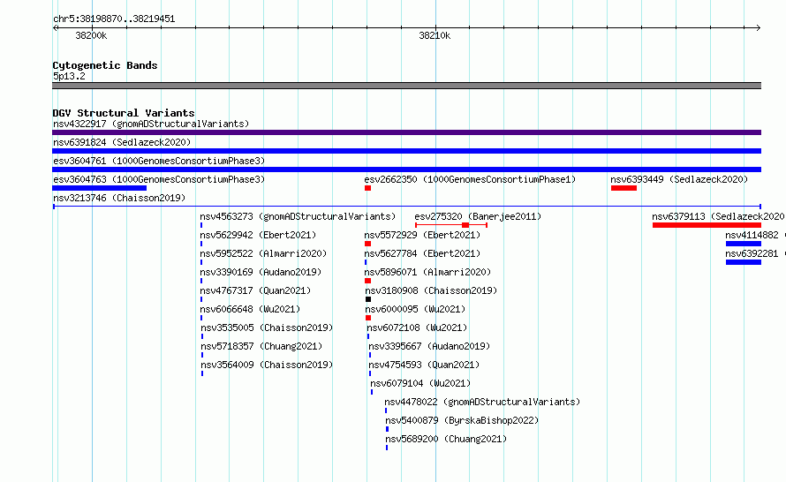This screenshot has width=786, height=482.
Task: Open esv3604761 1000Genomes Phase3 label
Action: point(159,161)
